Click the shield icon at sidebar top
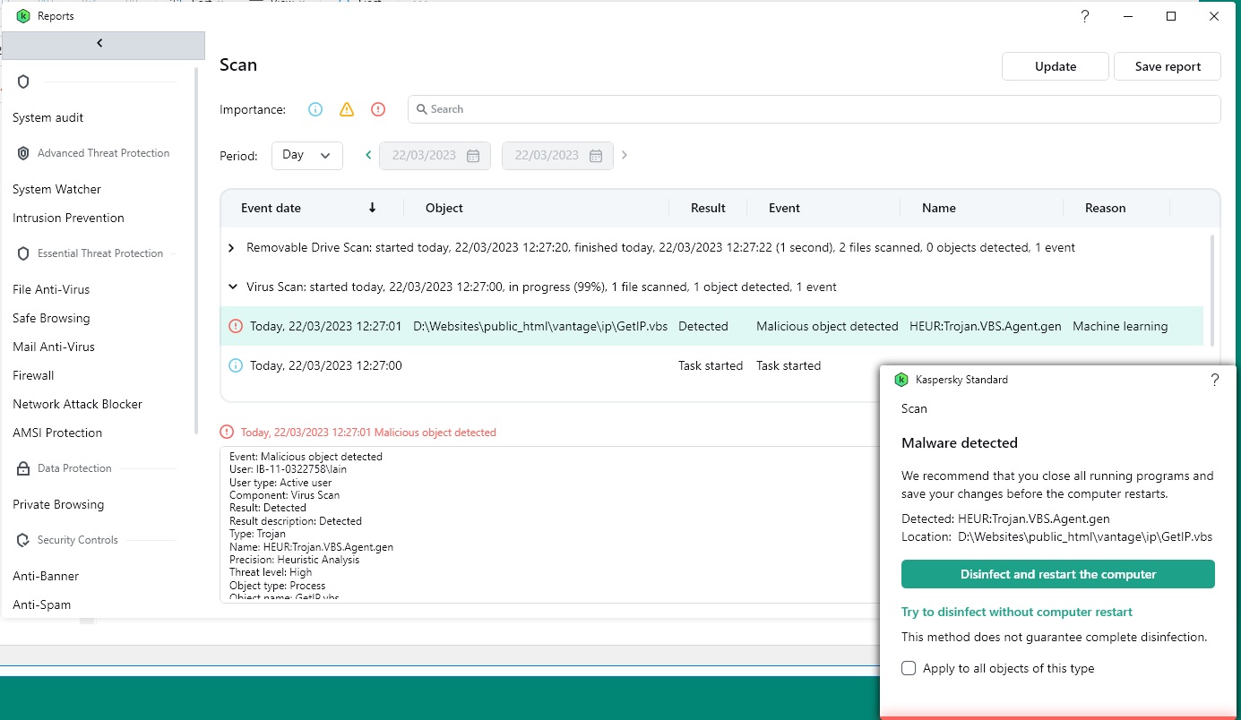The width and height of the screenshot is (1241, 720). click(x=23, y=81)
